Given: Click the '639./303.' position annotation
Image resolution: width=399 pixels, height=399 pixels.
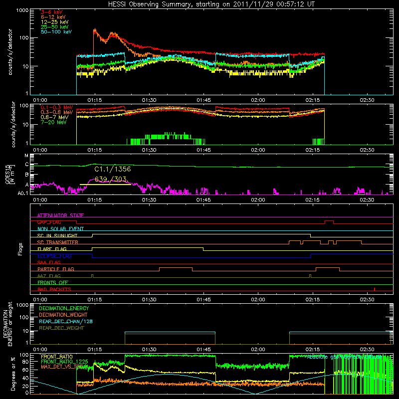Looking at the screenshot, I should [x=111, y=179].
